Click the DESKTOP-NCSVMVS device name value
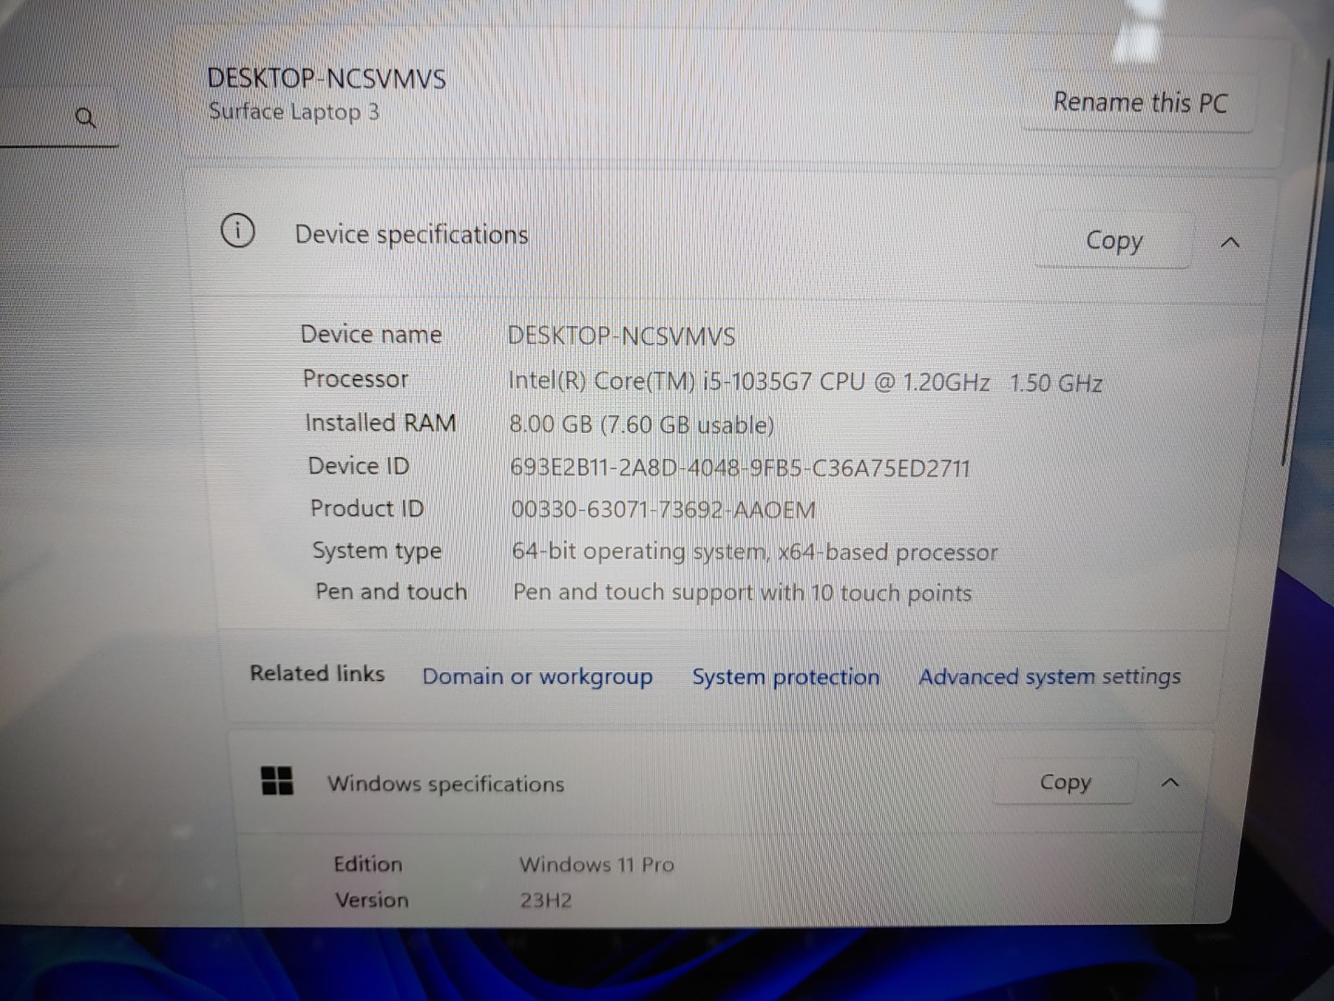1334x1001 pixels. 622,336
